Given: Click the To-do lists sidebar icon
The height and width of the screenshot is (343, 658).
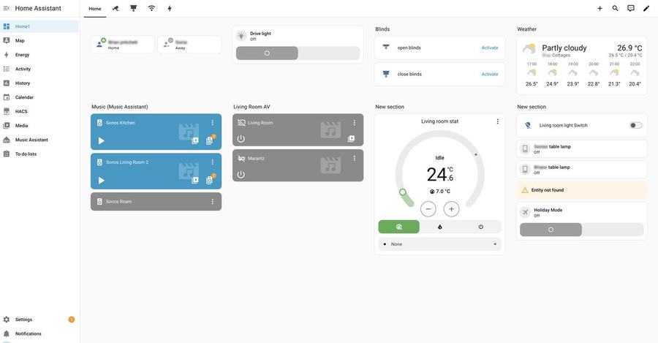Looking at the screenshot, I should click(x=7, y=154).
